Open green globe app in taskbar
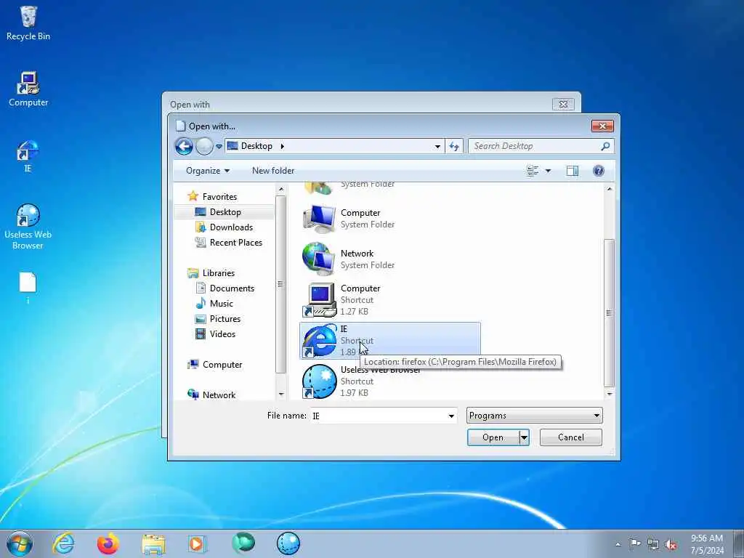This screenshot has width=744, height=558. (243, 543)
